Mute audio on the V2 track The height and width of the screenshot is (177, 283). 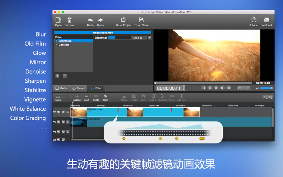(59, 122)
